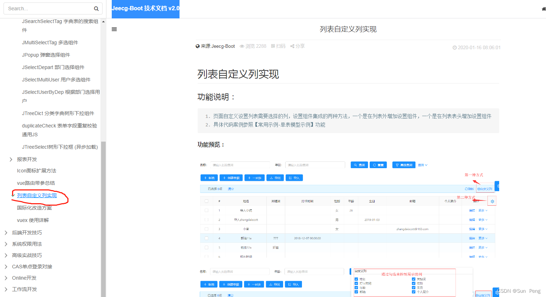Click the 来源:Jeecg-Boot source text

coord(218,46)
